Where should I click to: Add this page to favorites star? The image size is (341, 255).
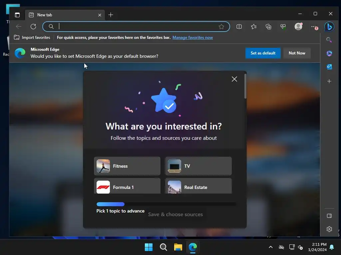(x=221, y=27)
